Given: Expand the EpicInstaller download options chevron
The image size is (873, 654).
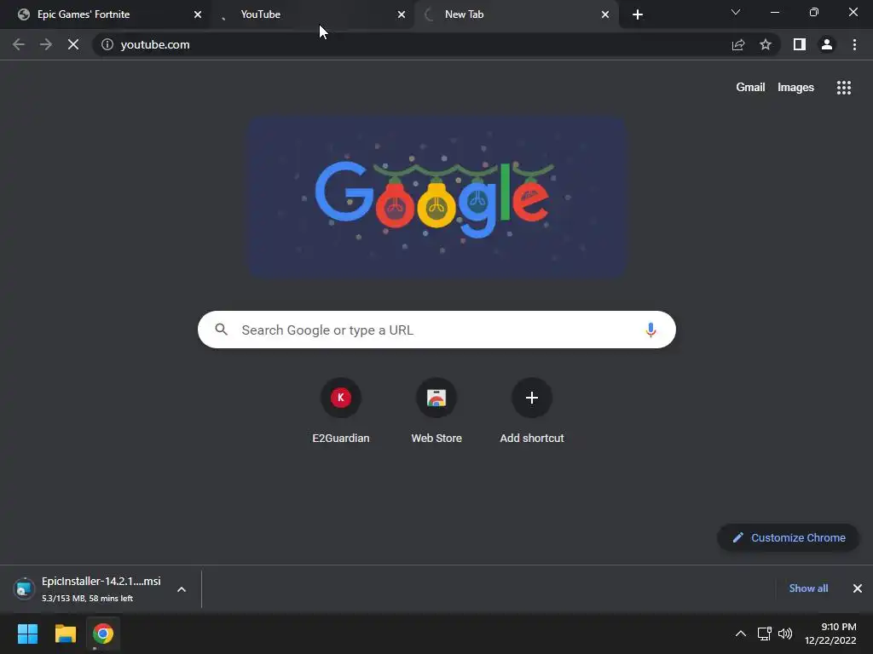Looking at the screenshot, I should (182, 589).
